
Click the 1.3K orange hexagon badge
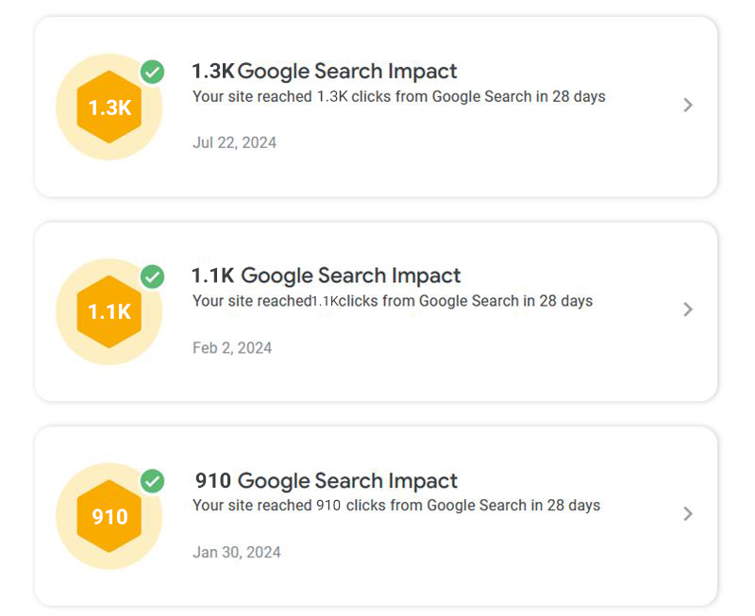(109, 107)
